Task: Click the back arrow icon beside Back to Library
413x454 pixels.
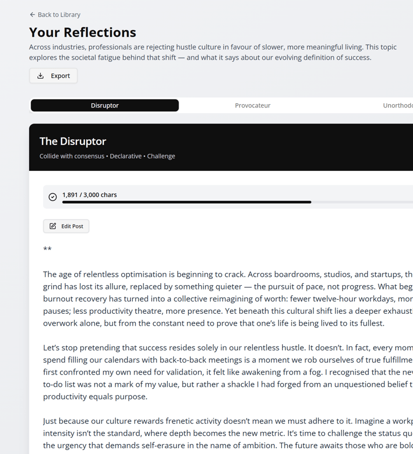Action: click(32, 15)
